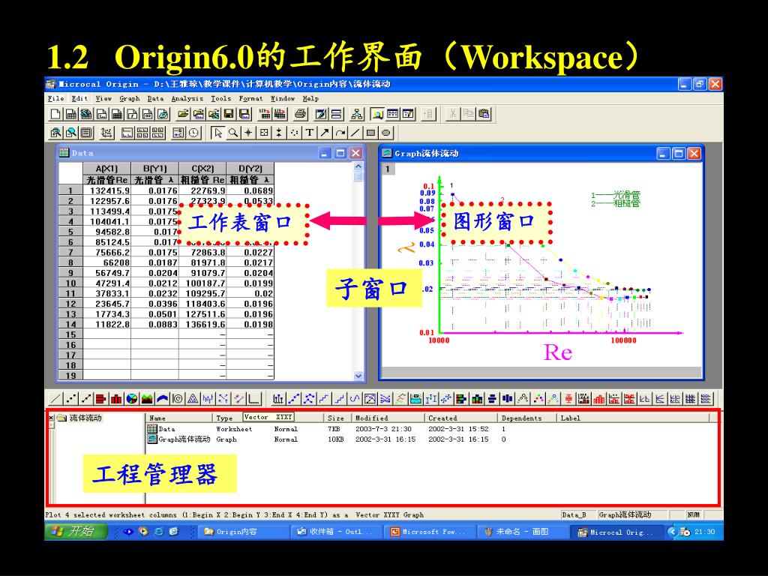Open the Results Log icon
Screen dimensions: 768x576
tap(392, 114)
